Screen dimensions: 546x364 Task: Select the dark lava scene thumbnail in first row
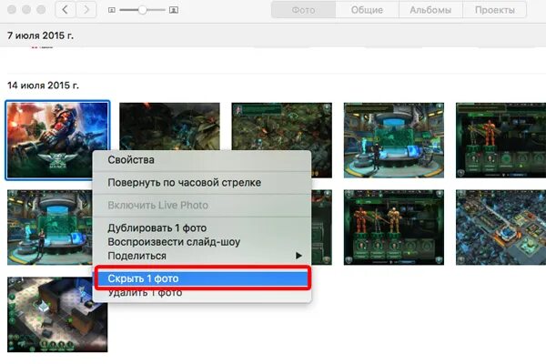pos(169,126)
